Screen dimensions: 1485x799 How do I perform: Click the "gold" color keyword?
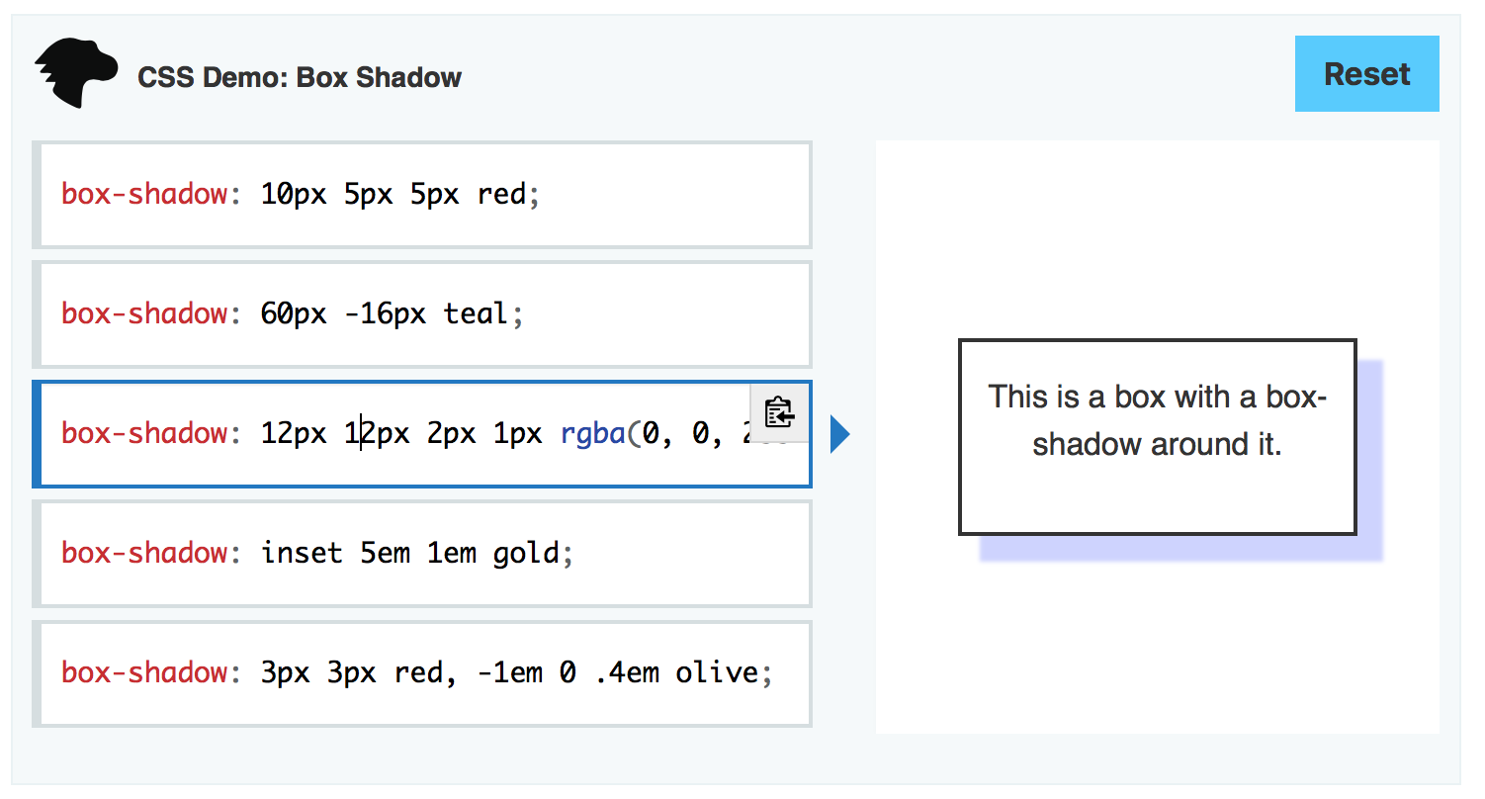point(526,553)
